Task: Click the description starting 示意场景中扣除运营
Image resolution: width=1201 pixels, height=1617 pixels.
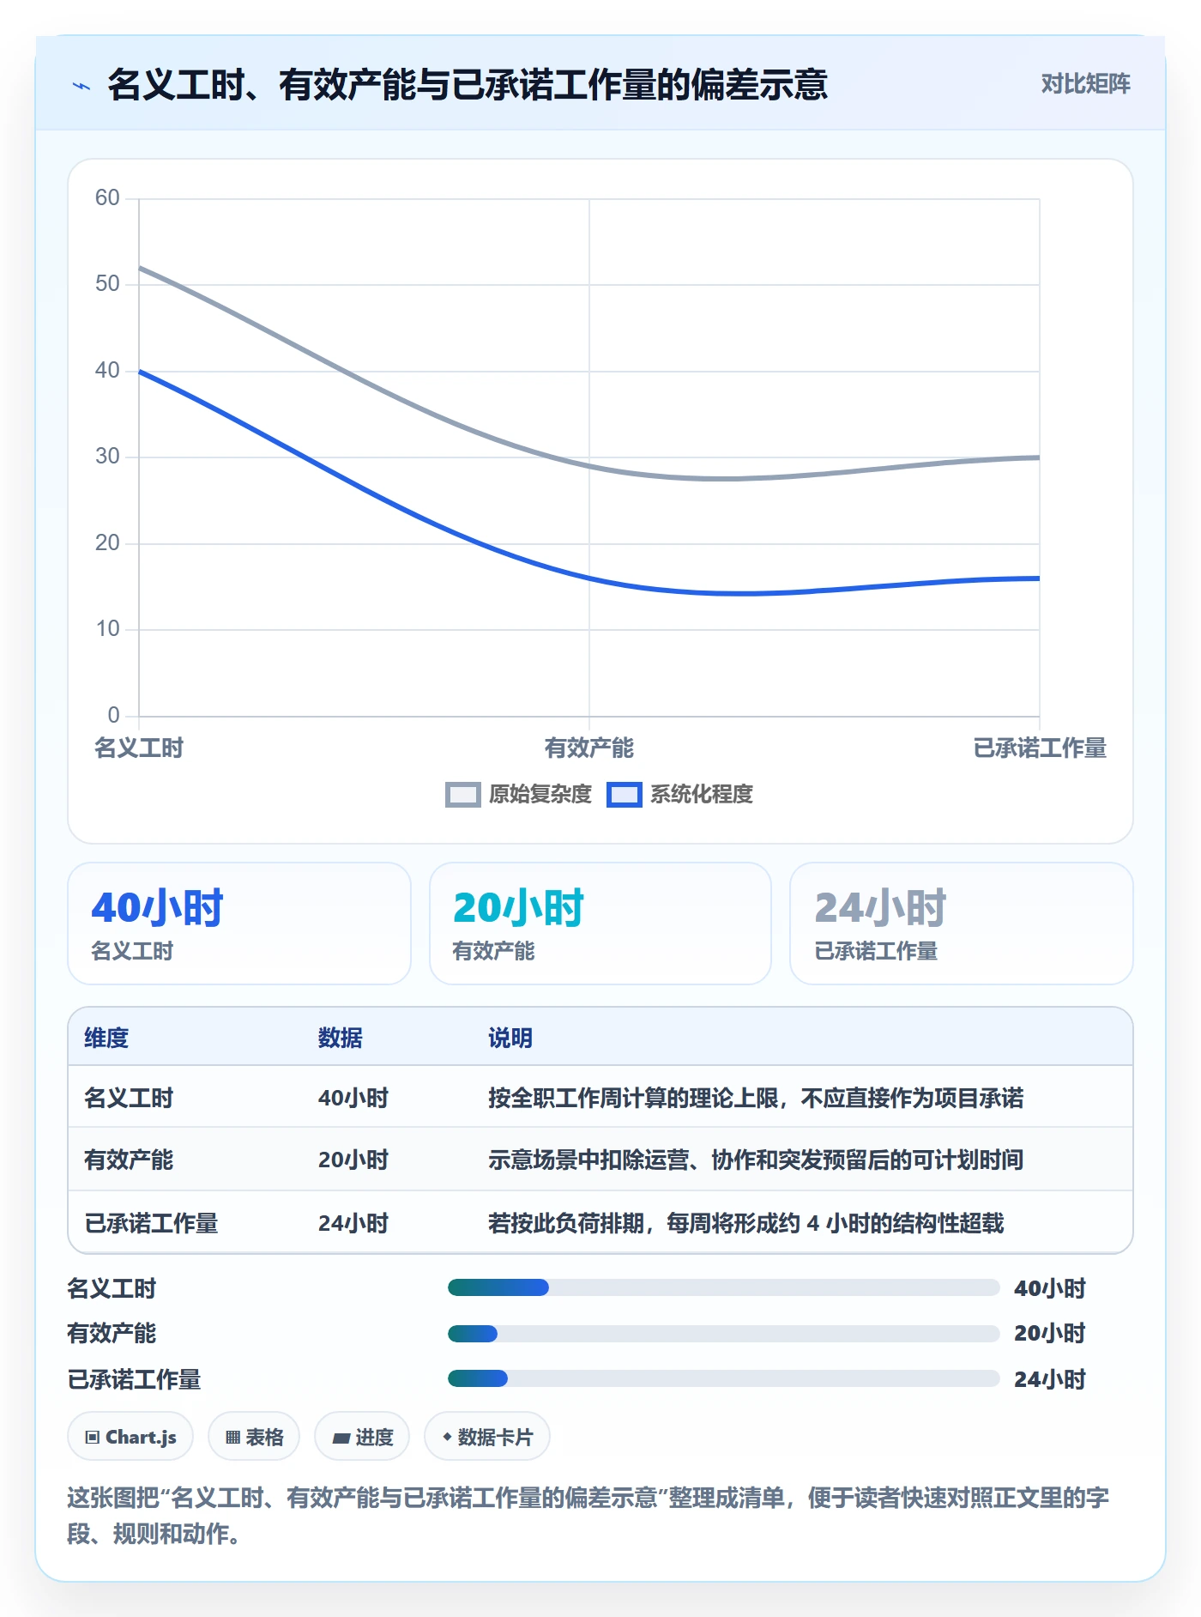Action: pos(756,1160)
